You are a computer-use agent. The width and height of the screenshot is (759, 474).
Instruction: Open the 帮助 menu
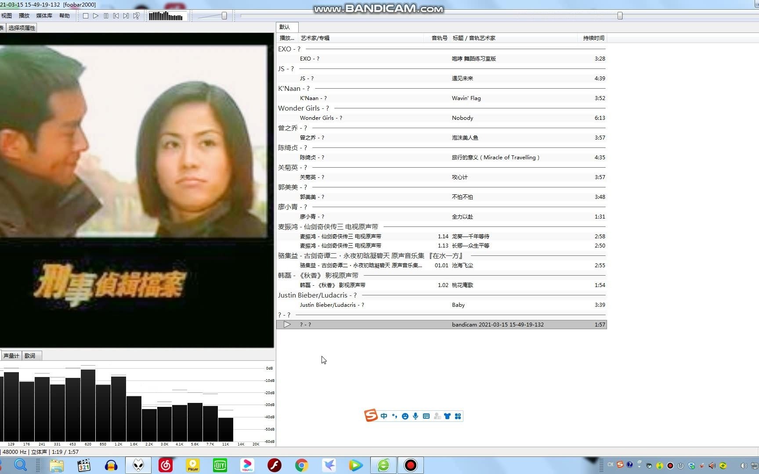[65, 16]
